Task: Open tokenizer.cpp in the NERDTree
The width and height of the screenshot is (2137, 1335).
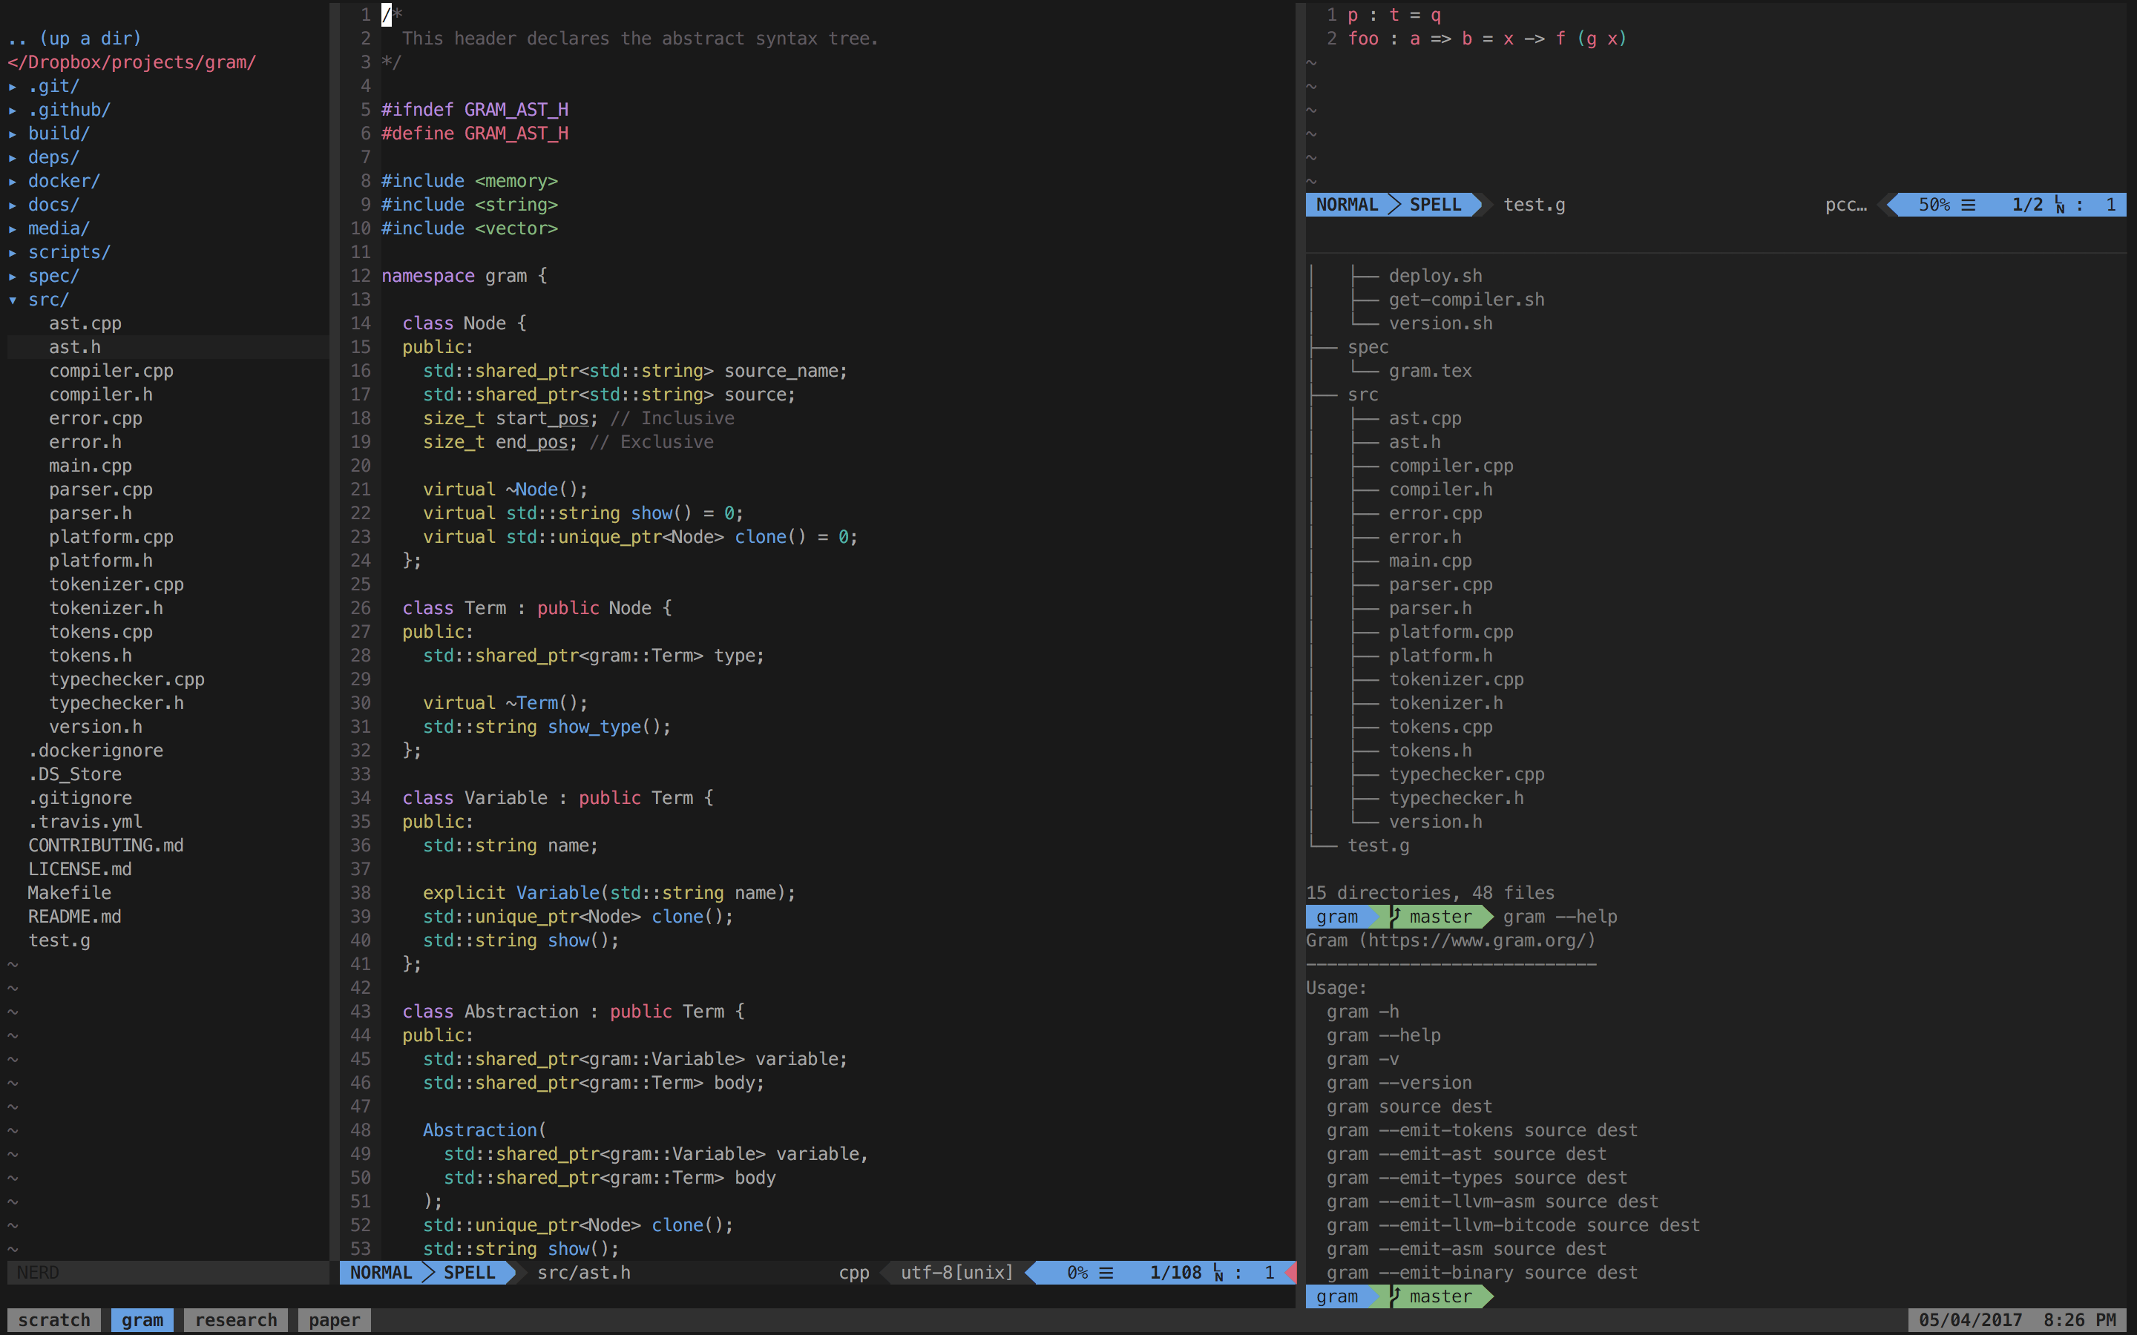Action: [x=116, y=585]
